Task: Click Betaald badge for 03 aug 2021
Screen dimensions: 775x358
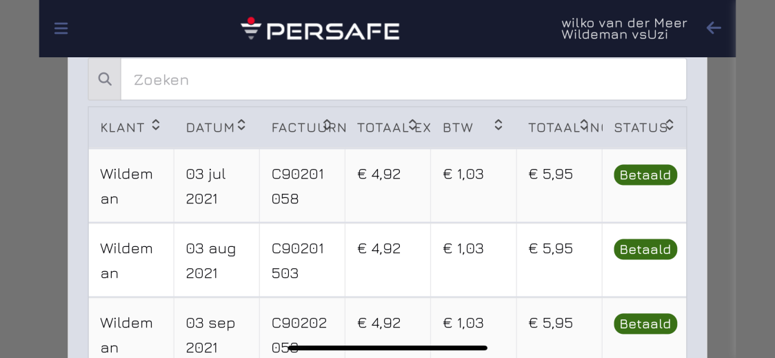Action: [645, 249]
